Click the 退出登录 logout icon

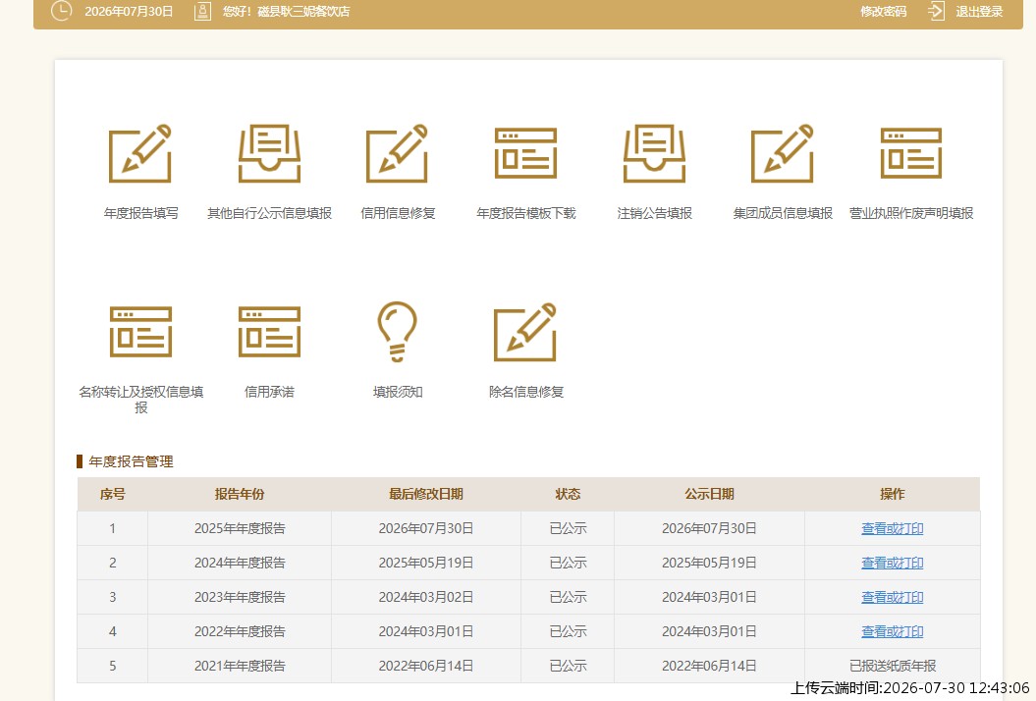tap(936, 11)
